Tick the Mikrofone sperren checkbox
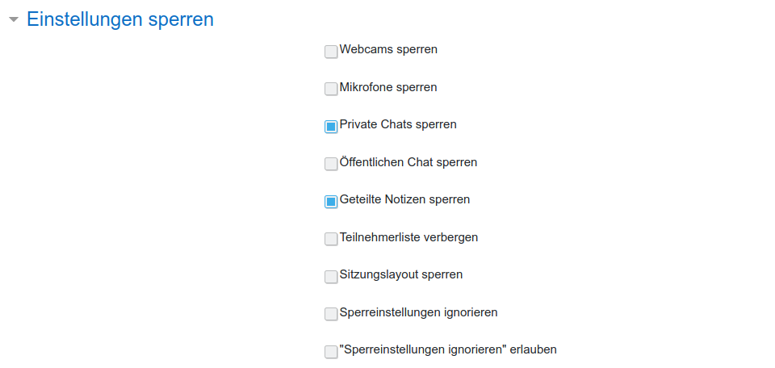This screenshot has width=775, height=368. click(x=331, y=89)
